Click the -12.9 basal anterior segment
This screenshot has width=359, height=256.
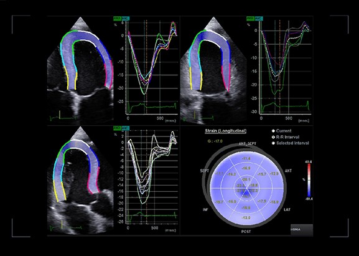pos(274,174)
